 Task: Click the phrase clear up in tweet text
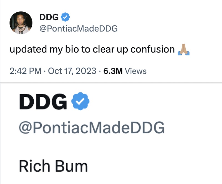110,50
